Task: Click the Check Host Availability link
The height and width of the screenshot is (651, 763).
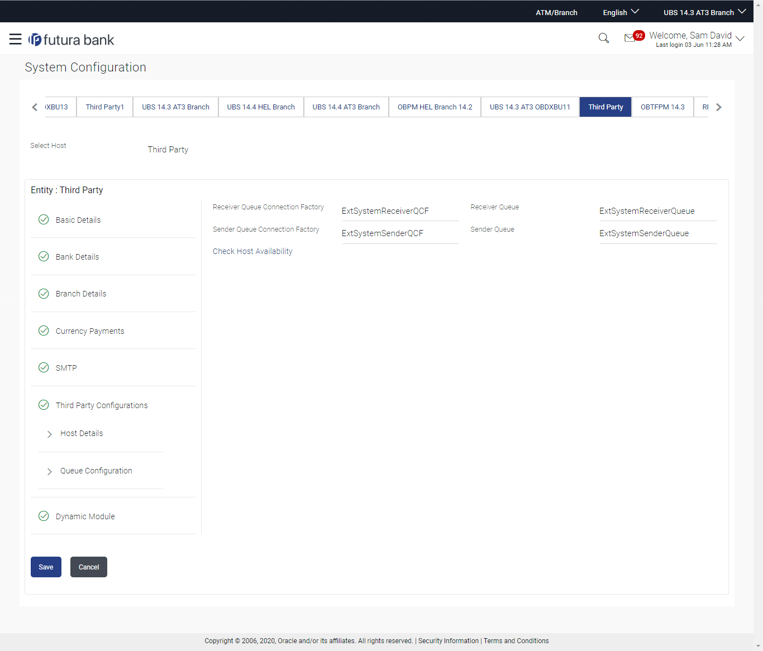Action: tap(252, 251)
